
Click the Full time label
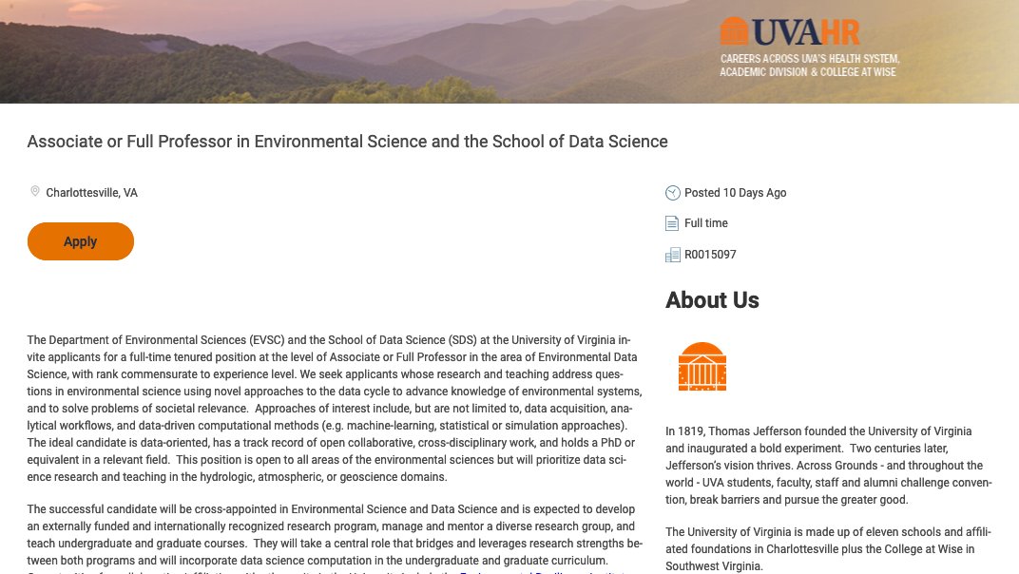pyautogui.click(x=706, y=223)
